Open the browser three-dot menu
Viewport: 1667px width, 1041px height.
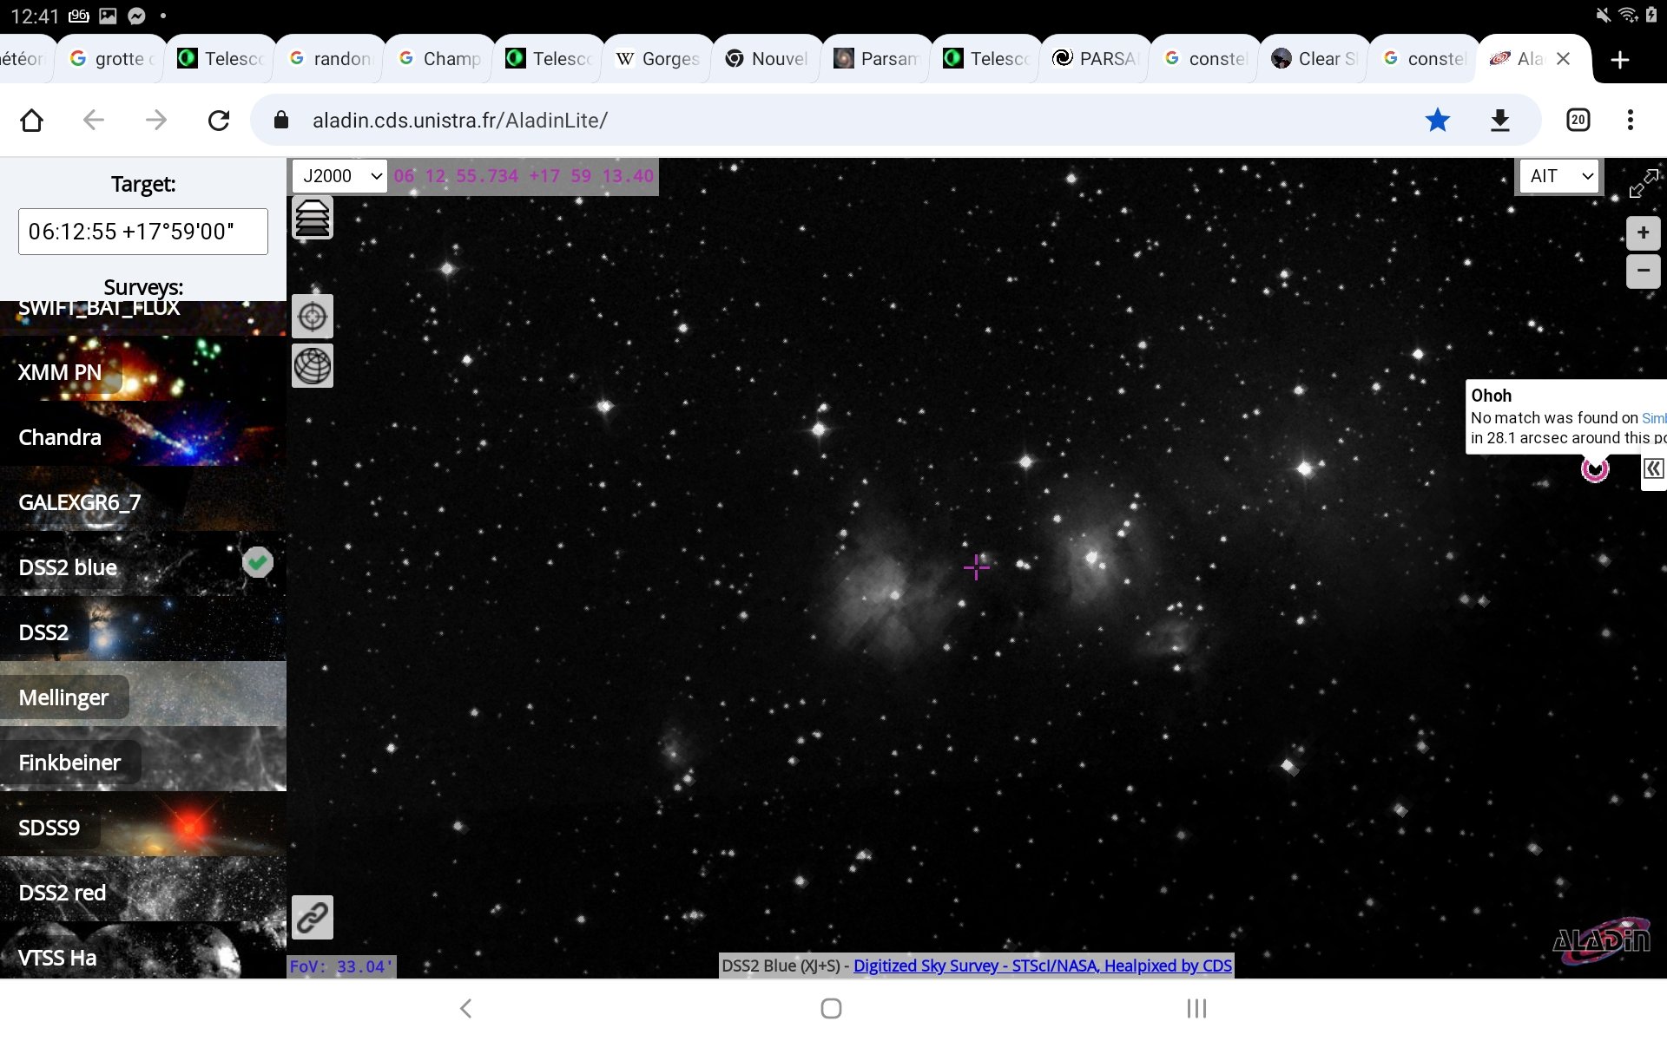(x=1631, y=120)
